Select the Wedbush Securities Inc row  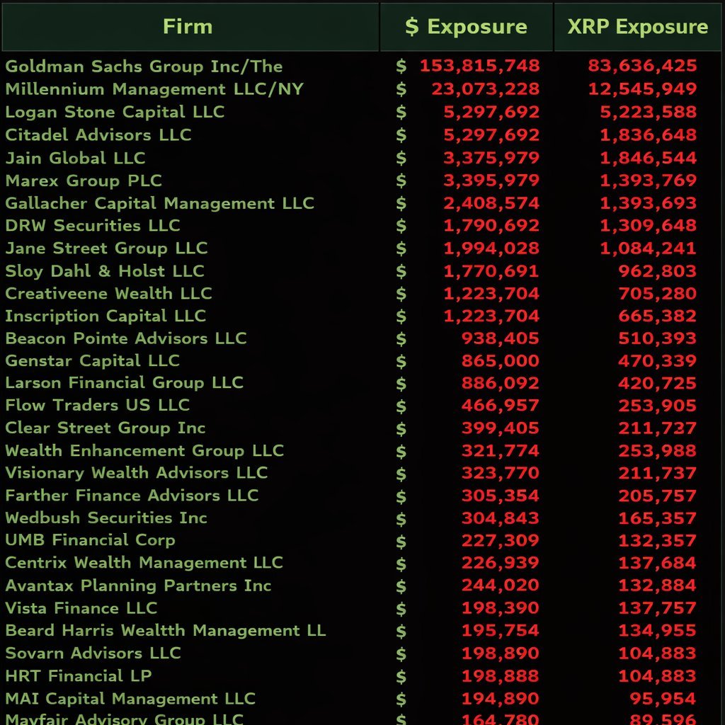pos(106,518)
